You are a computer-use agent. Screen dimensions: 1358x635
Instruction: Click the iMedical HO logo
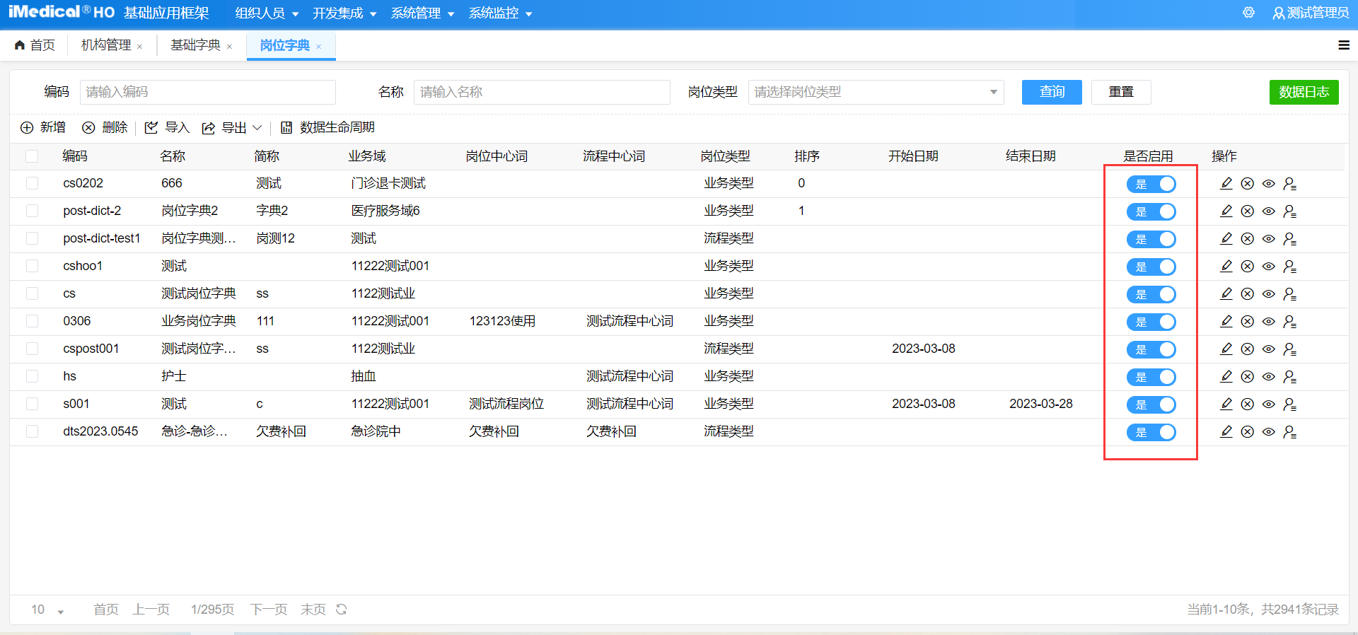pos(62,12)
